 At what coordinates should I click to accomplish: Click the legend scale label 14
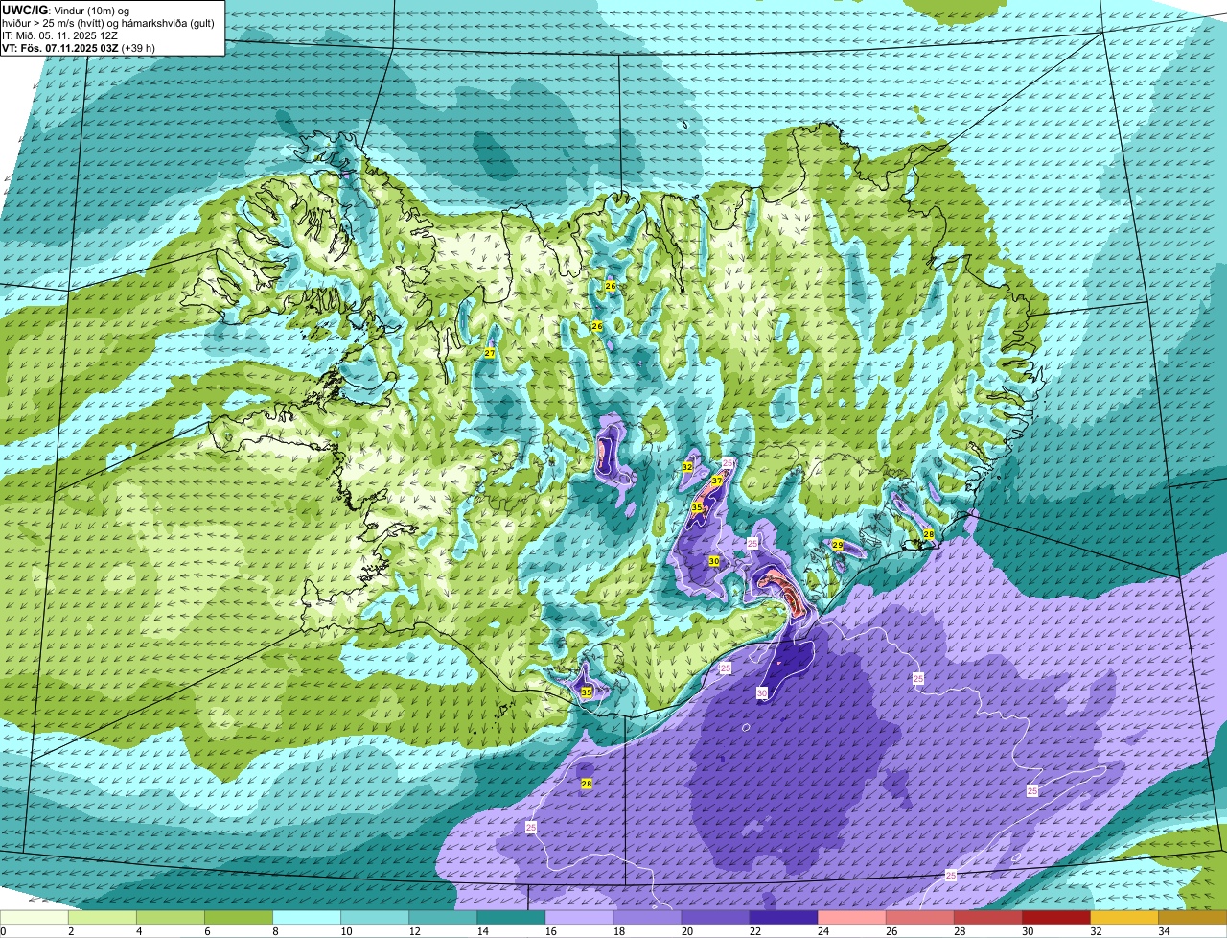point(481,931)
